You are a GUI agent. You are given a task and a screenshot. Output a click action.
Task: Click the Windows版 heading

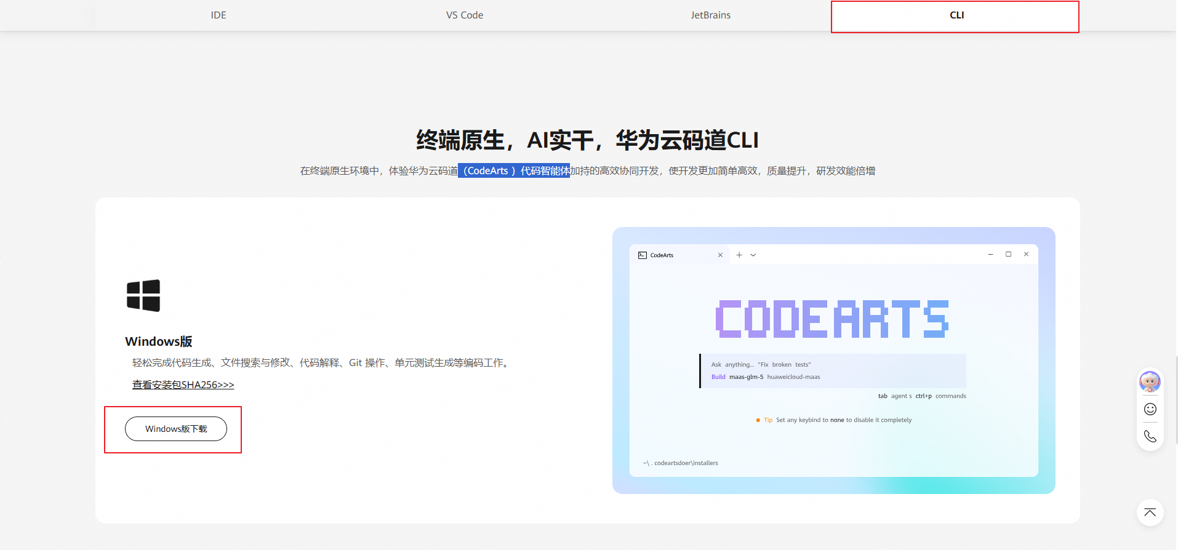159,341
